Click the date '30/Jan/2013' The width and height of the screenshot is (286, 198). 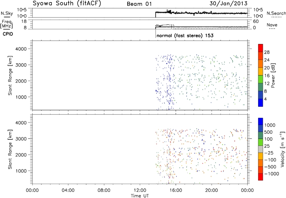(x=228, y=4)
